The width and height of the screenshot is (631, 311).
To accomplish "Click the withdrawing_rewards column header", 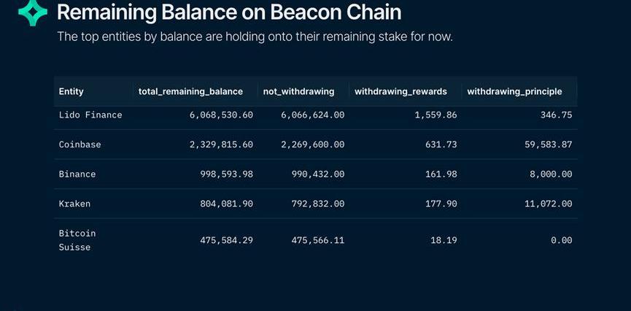I will point(400,91).
